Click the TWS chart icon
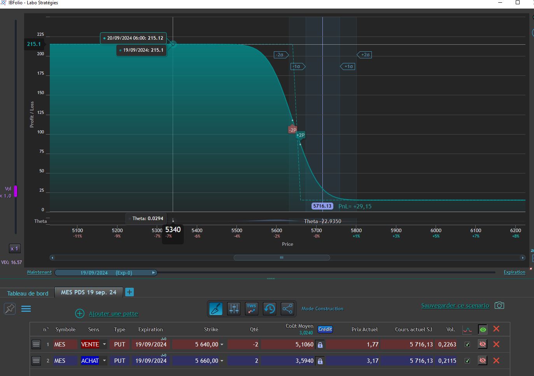Viewport: 534px width, 376px height. click(252, 309)
